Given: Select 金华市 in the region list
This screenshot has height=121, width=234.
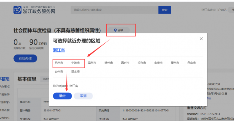Looking at the screenshot, I should coord(158,63).
